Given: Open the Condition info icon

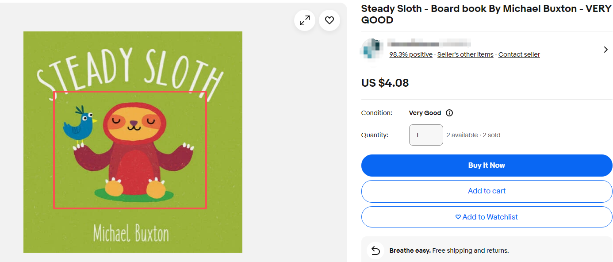Looking at the screenshot, I should [449, 113].
